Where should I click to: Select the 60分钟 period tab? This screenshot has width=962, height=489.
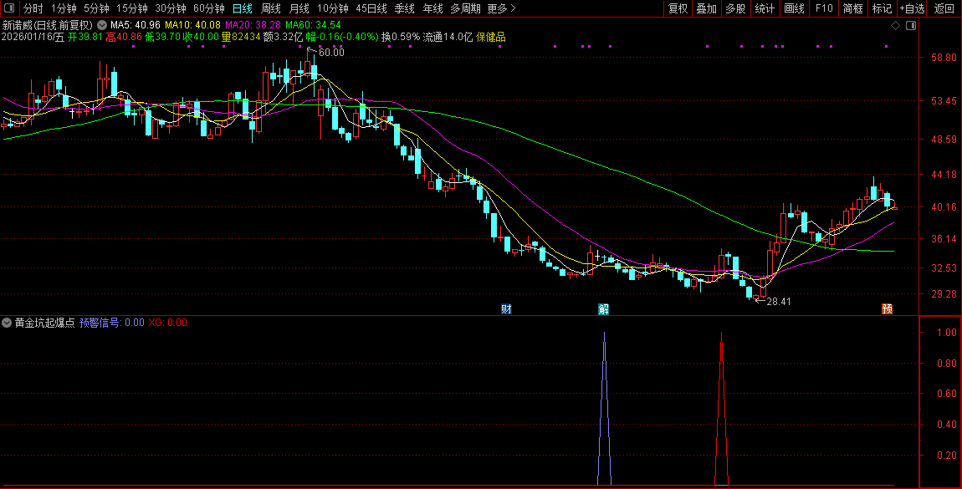pos(209,8)
